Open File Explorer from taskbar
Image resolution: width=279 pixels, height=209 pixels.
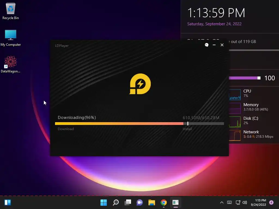[151, 202]
